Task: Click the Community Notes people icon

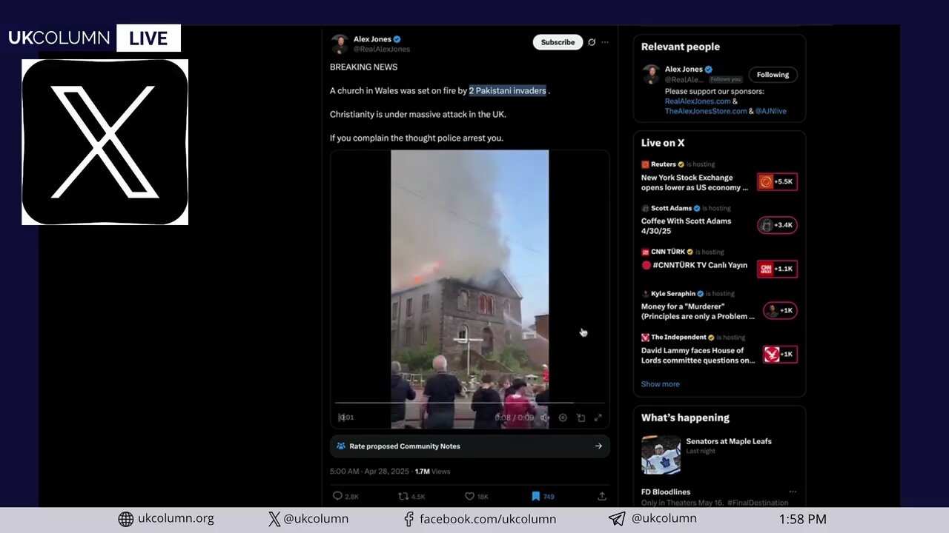Action: pyautogui.click(x=341, y=446)
